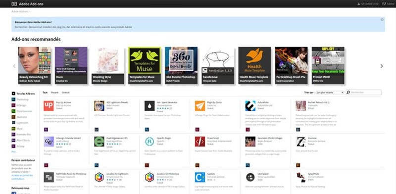Viewport: 396px width, 194px height.
Task: Open the UberSpacer add-on icon
Action: pos(250,177)
